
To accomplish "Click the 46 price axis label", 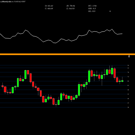I will coord(128,99).
